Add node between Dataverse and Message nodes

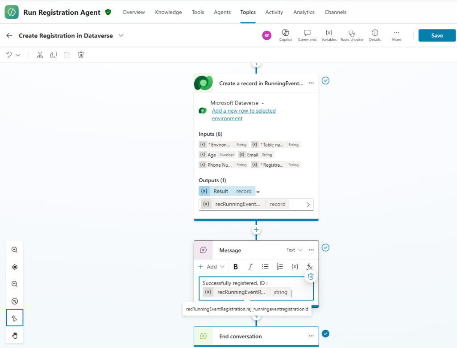(256, 230)
